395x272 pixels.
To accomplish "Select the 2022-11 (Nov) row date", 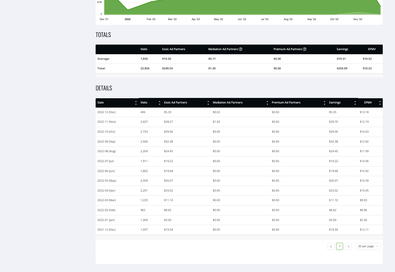I will click(107, 122).
